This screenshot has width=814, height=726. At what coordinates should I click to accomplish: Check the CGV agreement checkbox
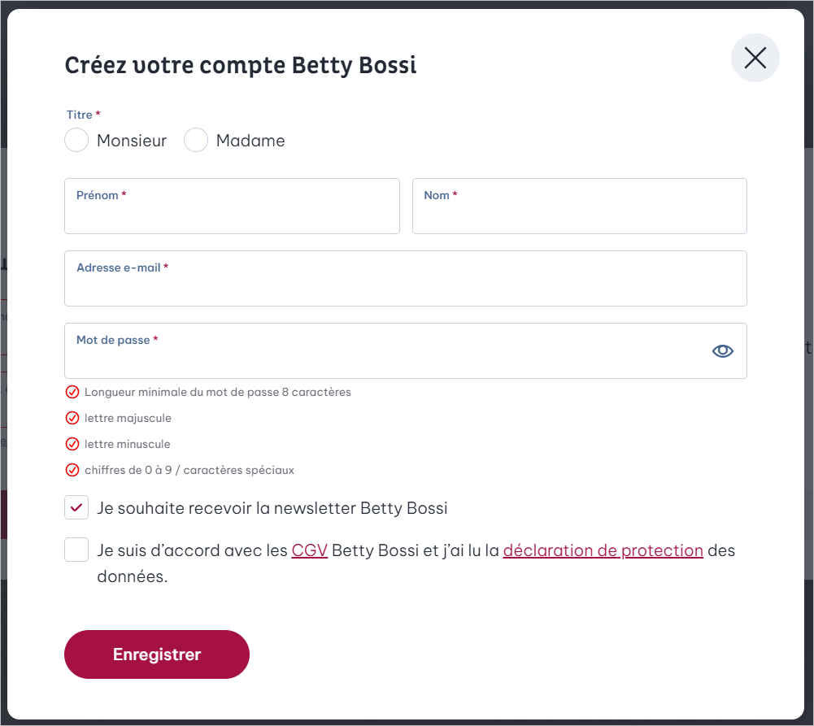76,550
